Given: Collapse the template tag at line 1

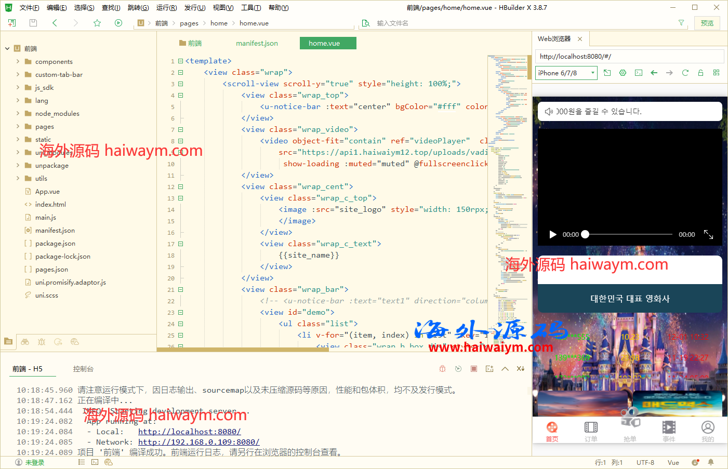Looking at the screenshot, I should pos(181,61).
